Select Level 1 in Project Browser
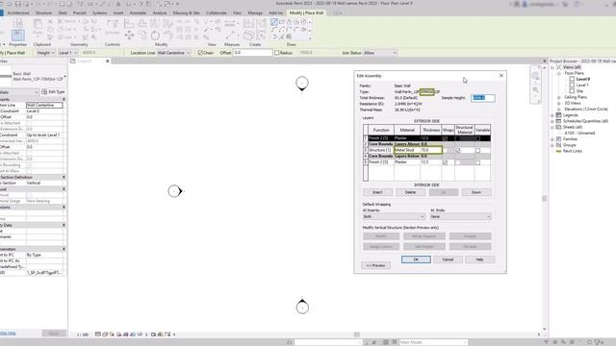Viewport: 616px width, 346px height. pos(581,86)
